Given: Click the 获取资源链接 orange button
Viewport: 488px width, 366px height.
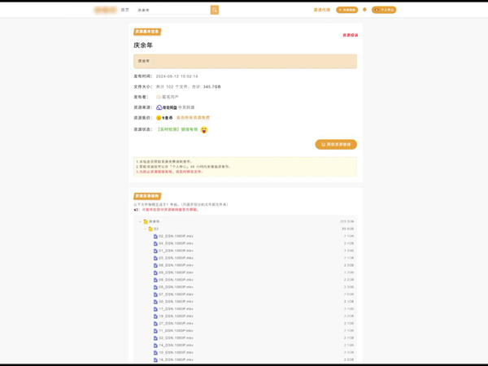Looking at the screenshot, I should pyautogui.click(x=335, y=145).
